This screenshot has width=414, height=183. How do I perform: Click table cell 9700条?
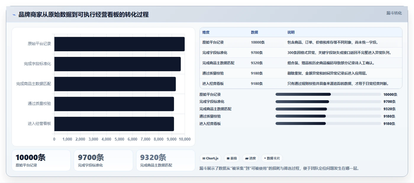click(257, 53)
